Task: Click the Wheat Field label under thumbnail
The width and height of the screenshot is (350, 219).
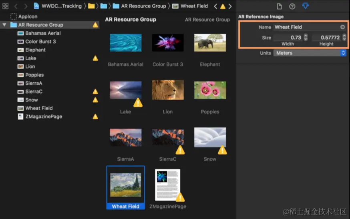Action: click(x=126, y=206)
